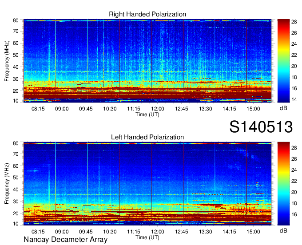The image size is (302, 245).
Task: Click the Right Handed Polarization title
Action: 147,14
